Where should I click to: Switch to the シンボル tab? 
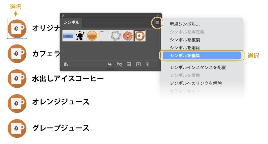(x=71, y=22)
